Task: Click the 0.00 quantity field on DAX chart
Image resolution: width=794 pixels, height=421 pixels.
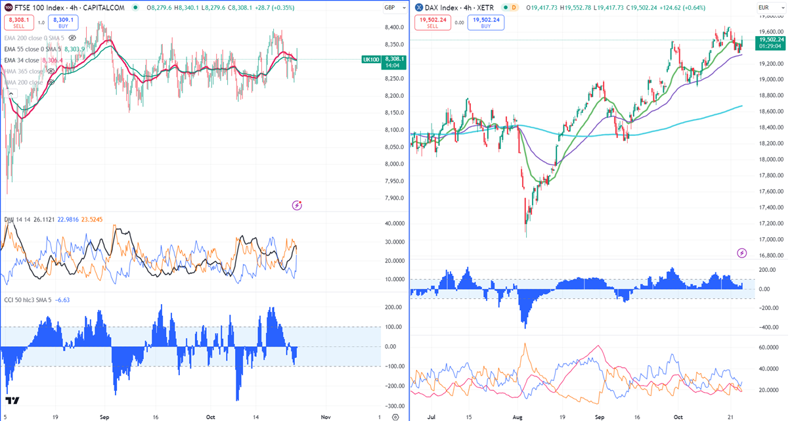Action: [459, 23]
